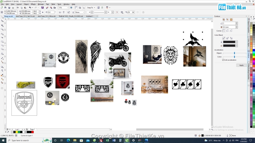Select the Crop tool in toolbox
255x143 pixels.
pos(2,25)
